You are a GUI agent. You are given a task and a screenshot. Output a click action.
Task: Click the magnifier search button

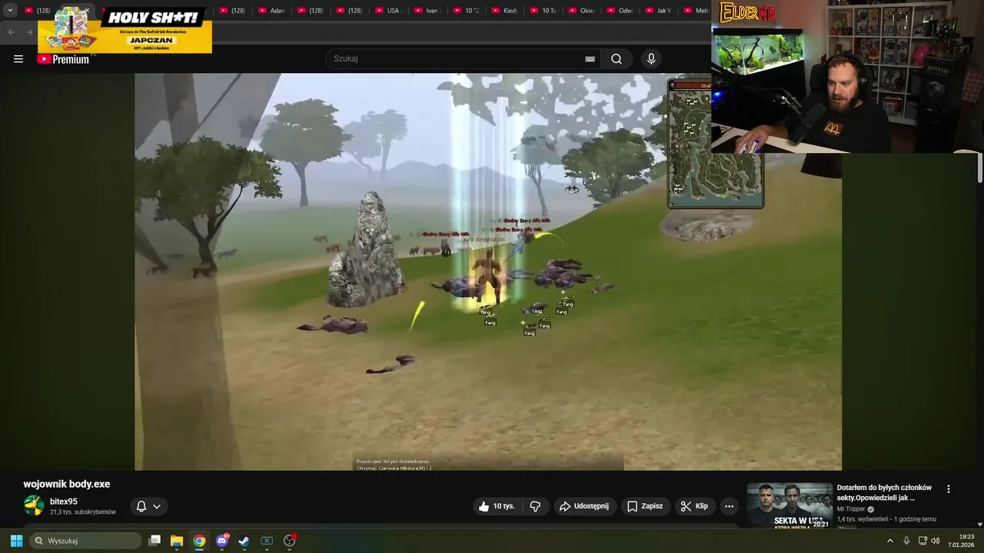pyautogui.click(x=617, y=59)
